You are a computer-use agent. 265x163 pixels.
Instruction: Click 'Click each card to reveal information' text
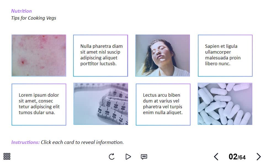pos(82,142)
